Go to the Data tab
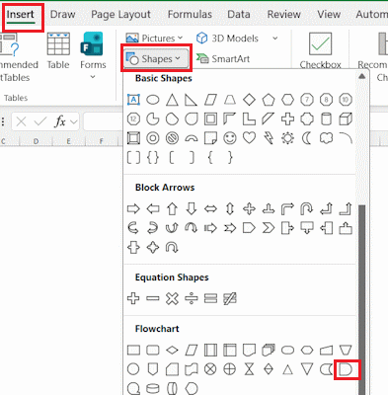The width and height of the screenshot is (388, 395). pyautogui.click(x=239, y=15)
